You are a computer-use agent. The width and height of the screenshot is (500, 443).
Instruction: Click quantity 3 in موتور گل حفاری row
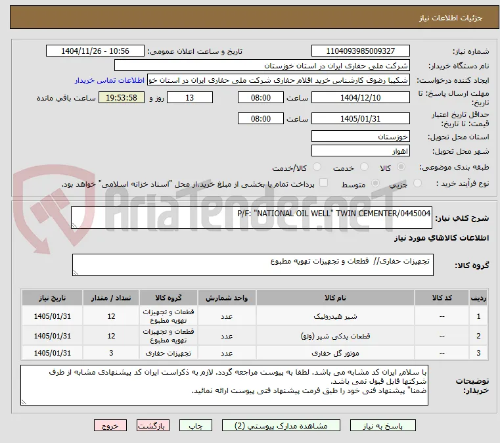pyautogui.click(x=111, y=353)
